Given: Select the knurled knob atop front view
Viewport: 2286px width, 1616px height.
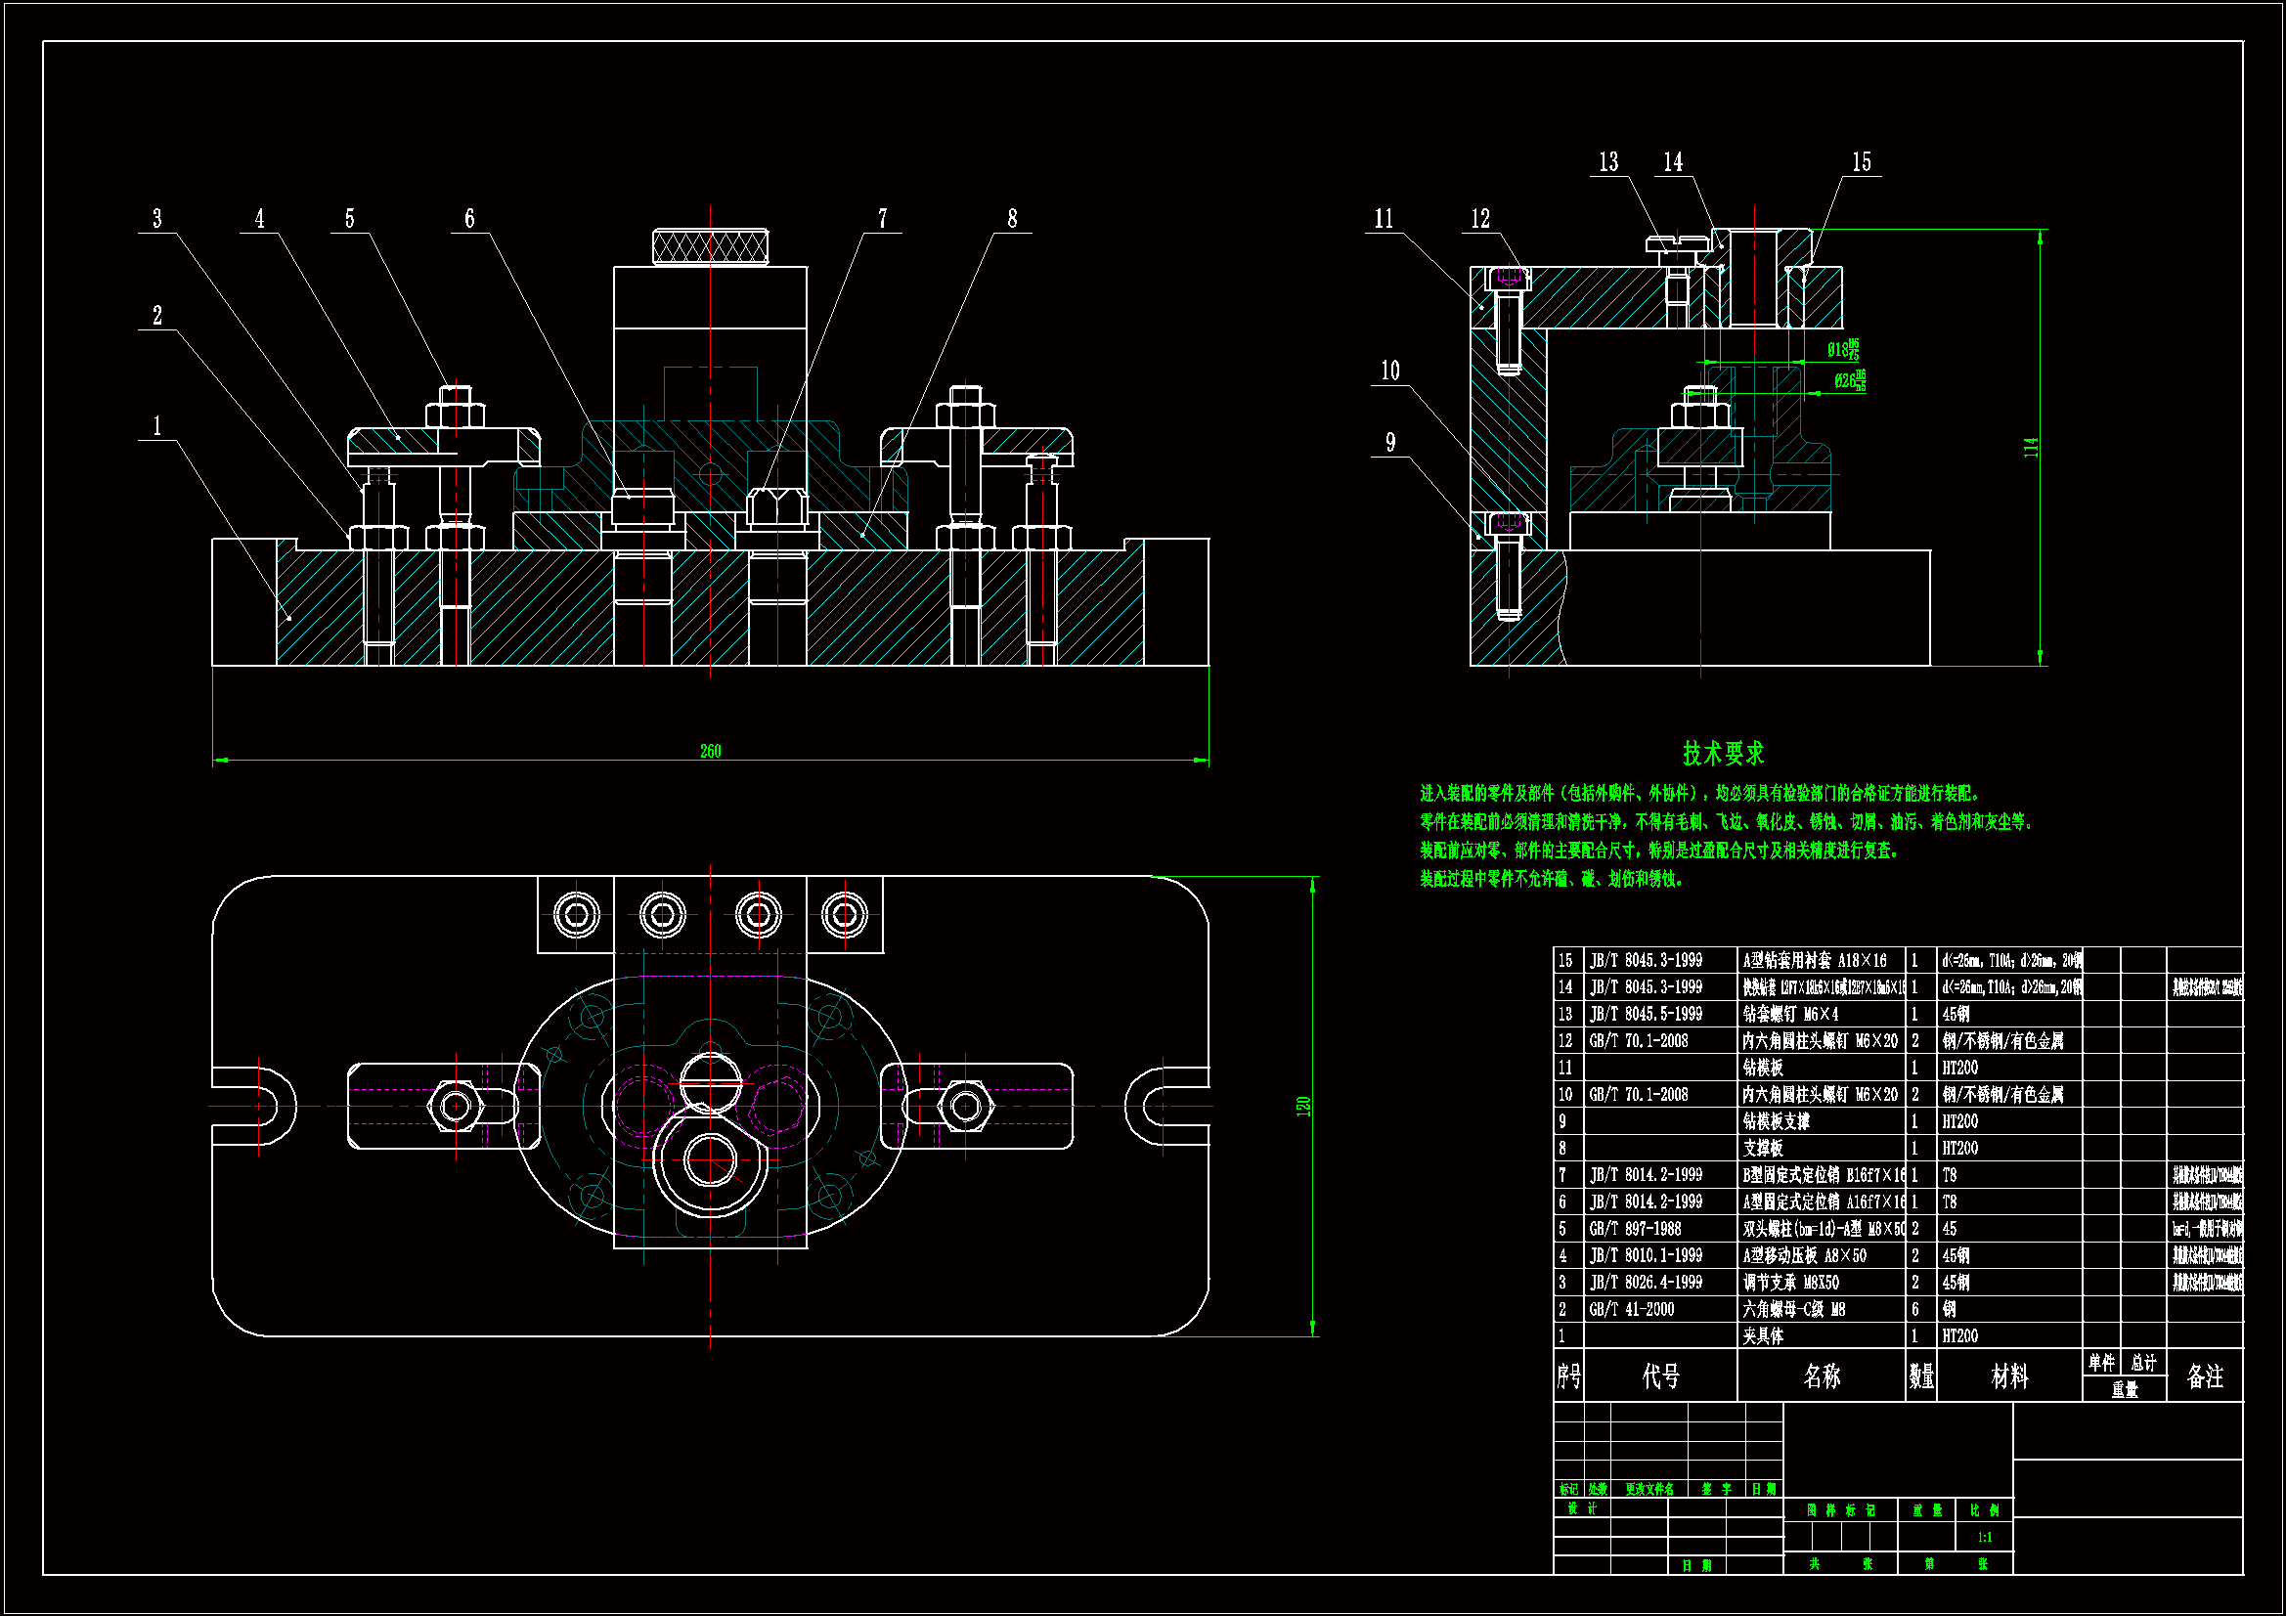Looking at the screenshot, I should pos(710,246).
